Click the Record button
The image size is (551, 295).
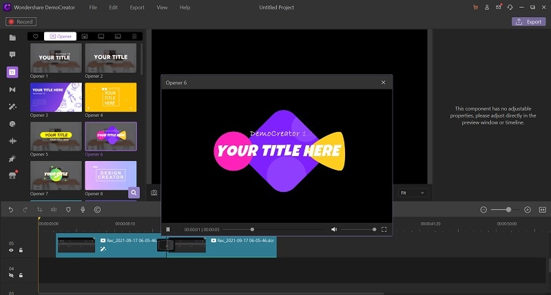click(21, 22)
